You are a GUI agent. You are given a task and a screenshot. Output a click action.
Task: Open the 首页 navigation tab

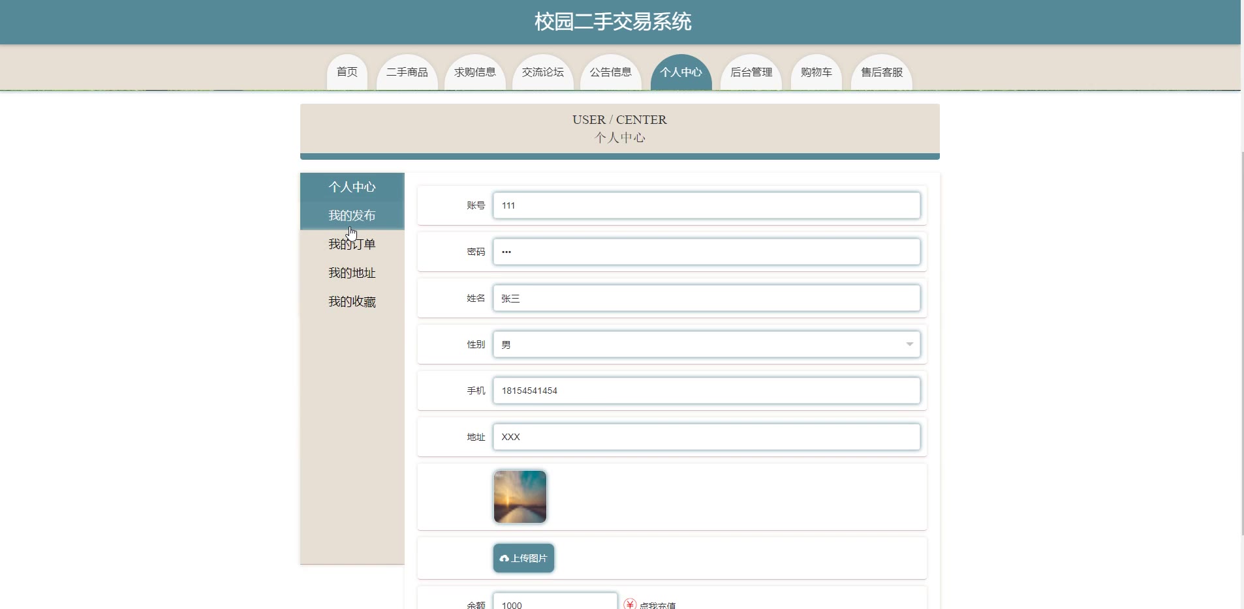[x=347, y=72]
